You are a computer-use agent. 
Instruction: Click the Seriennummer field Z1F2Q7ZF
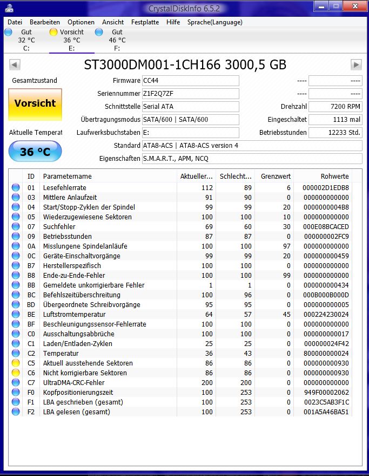point(191,94)
